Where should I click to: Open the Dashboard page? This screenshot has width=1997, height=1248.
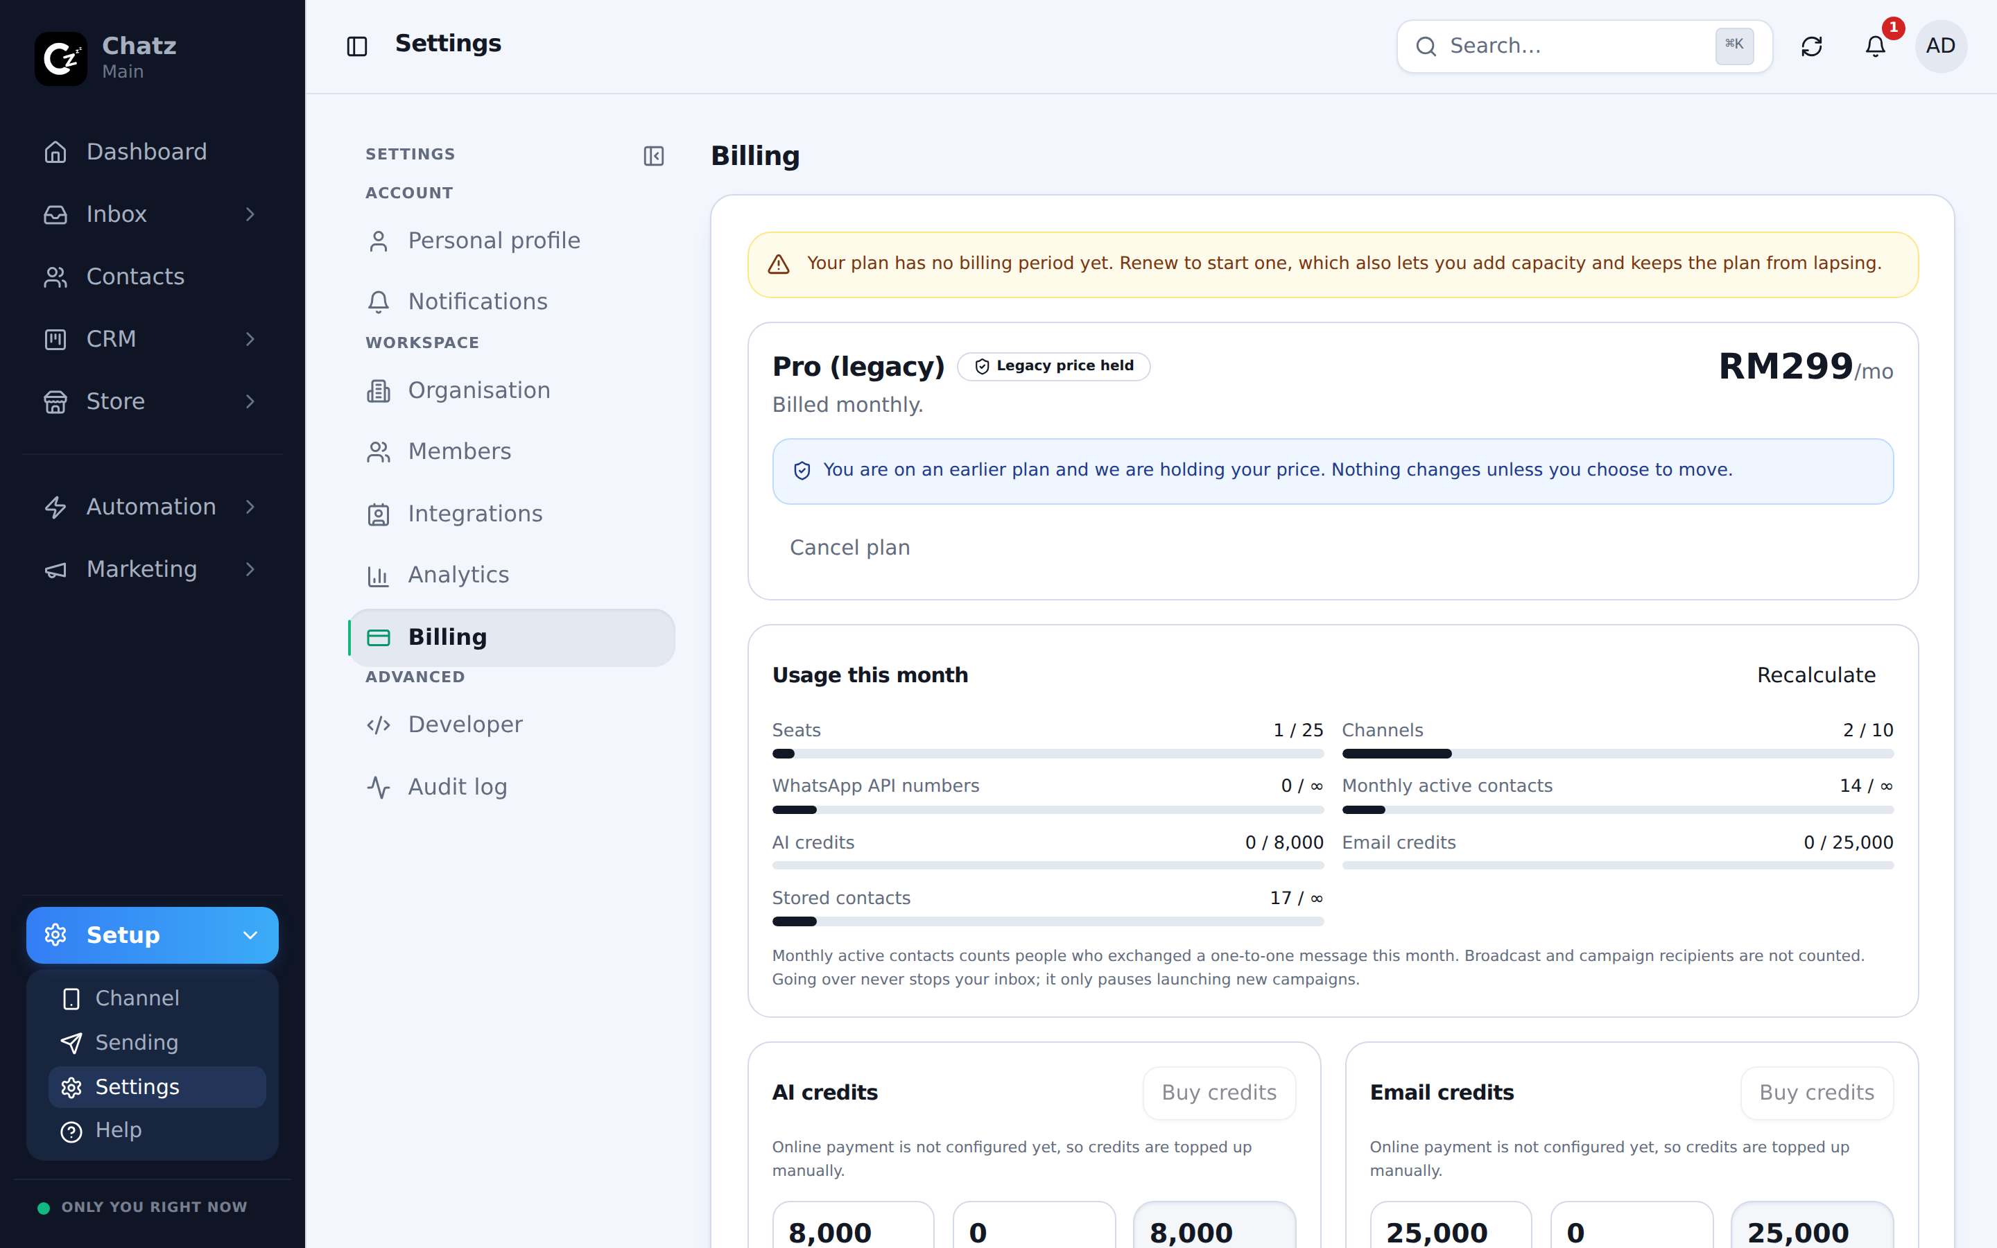pyautogui.click(x=152, y=152)
